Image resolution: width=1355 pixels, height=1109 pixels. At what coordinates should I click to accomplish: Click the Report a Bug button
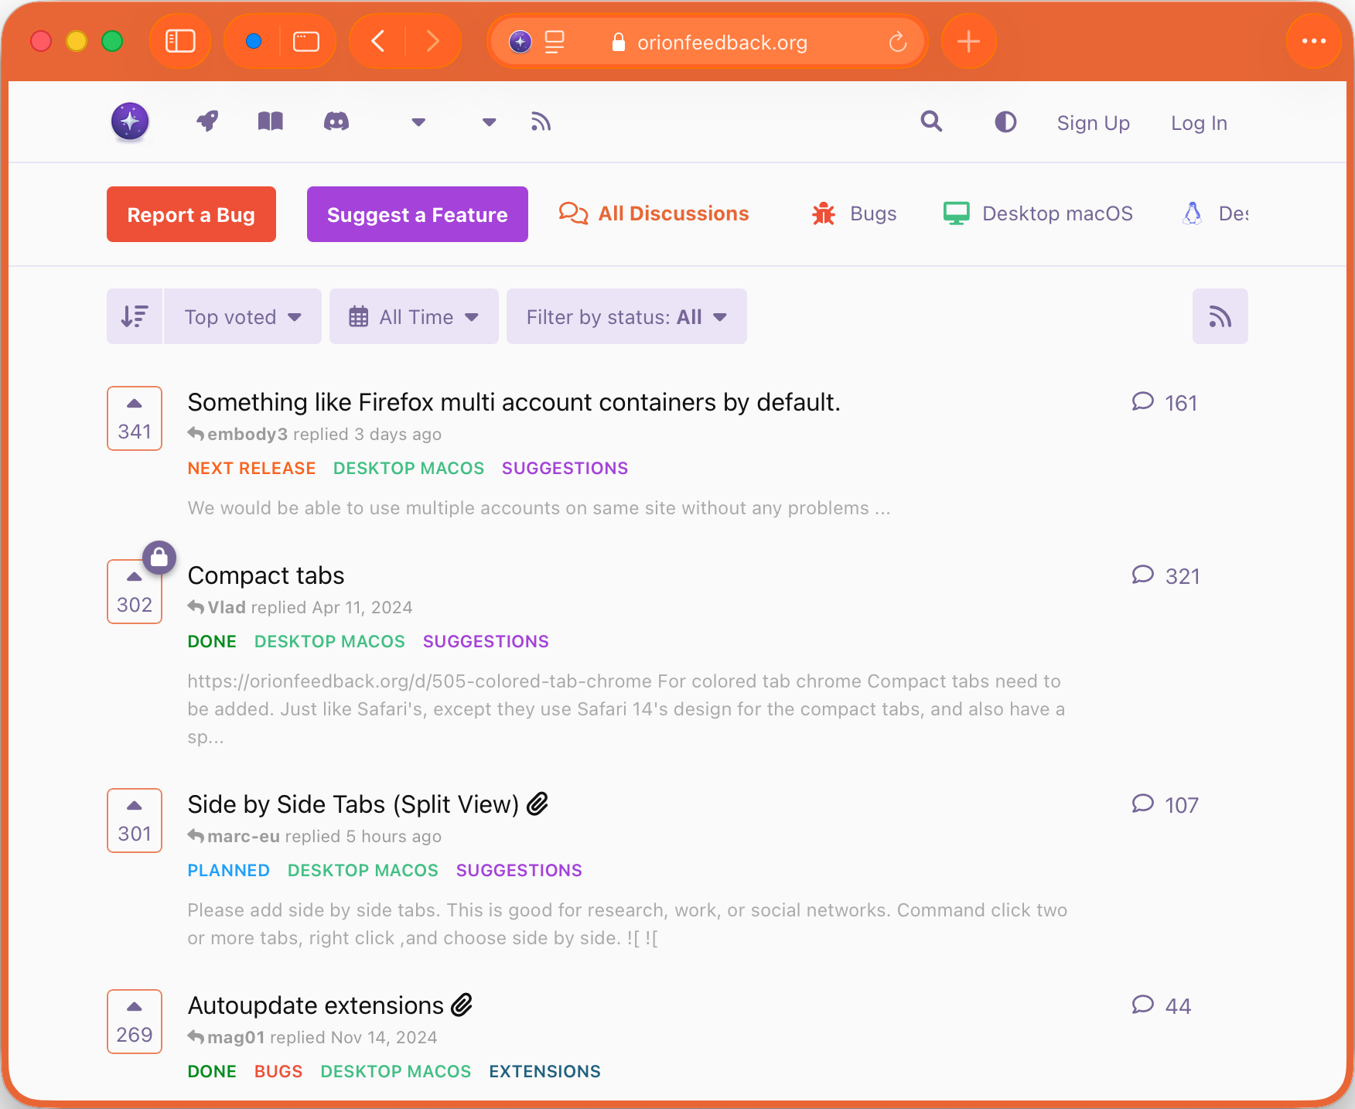pos(191,214)
